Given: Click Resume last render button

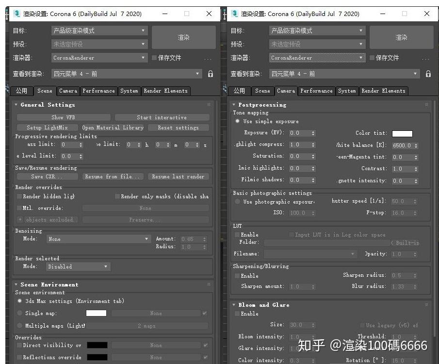Looking at the screenshot, I should point(179,176).
